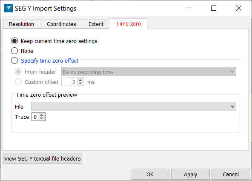Screen dimensions: 252x181
Task: Expand the File dropdown in offset preview
Action: tap(134, 106)
